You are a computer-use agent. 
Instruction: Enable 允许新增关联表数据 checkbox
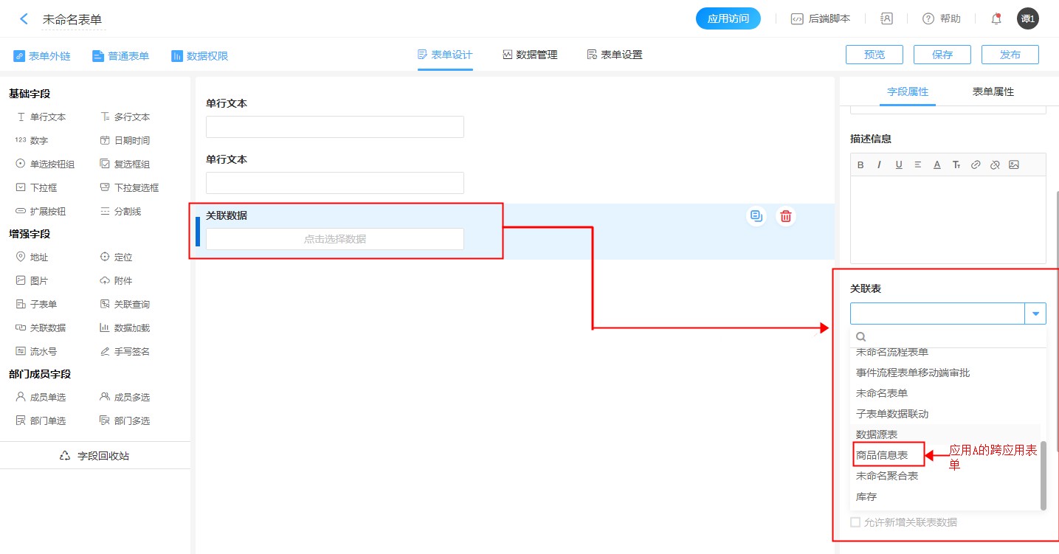(x=855, y=522)
